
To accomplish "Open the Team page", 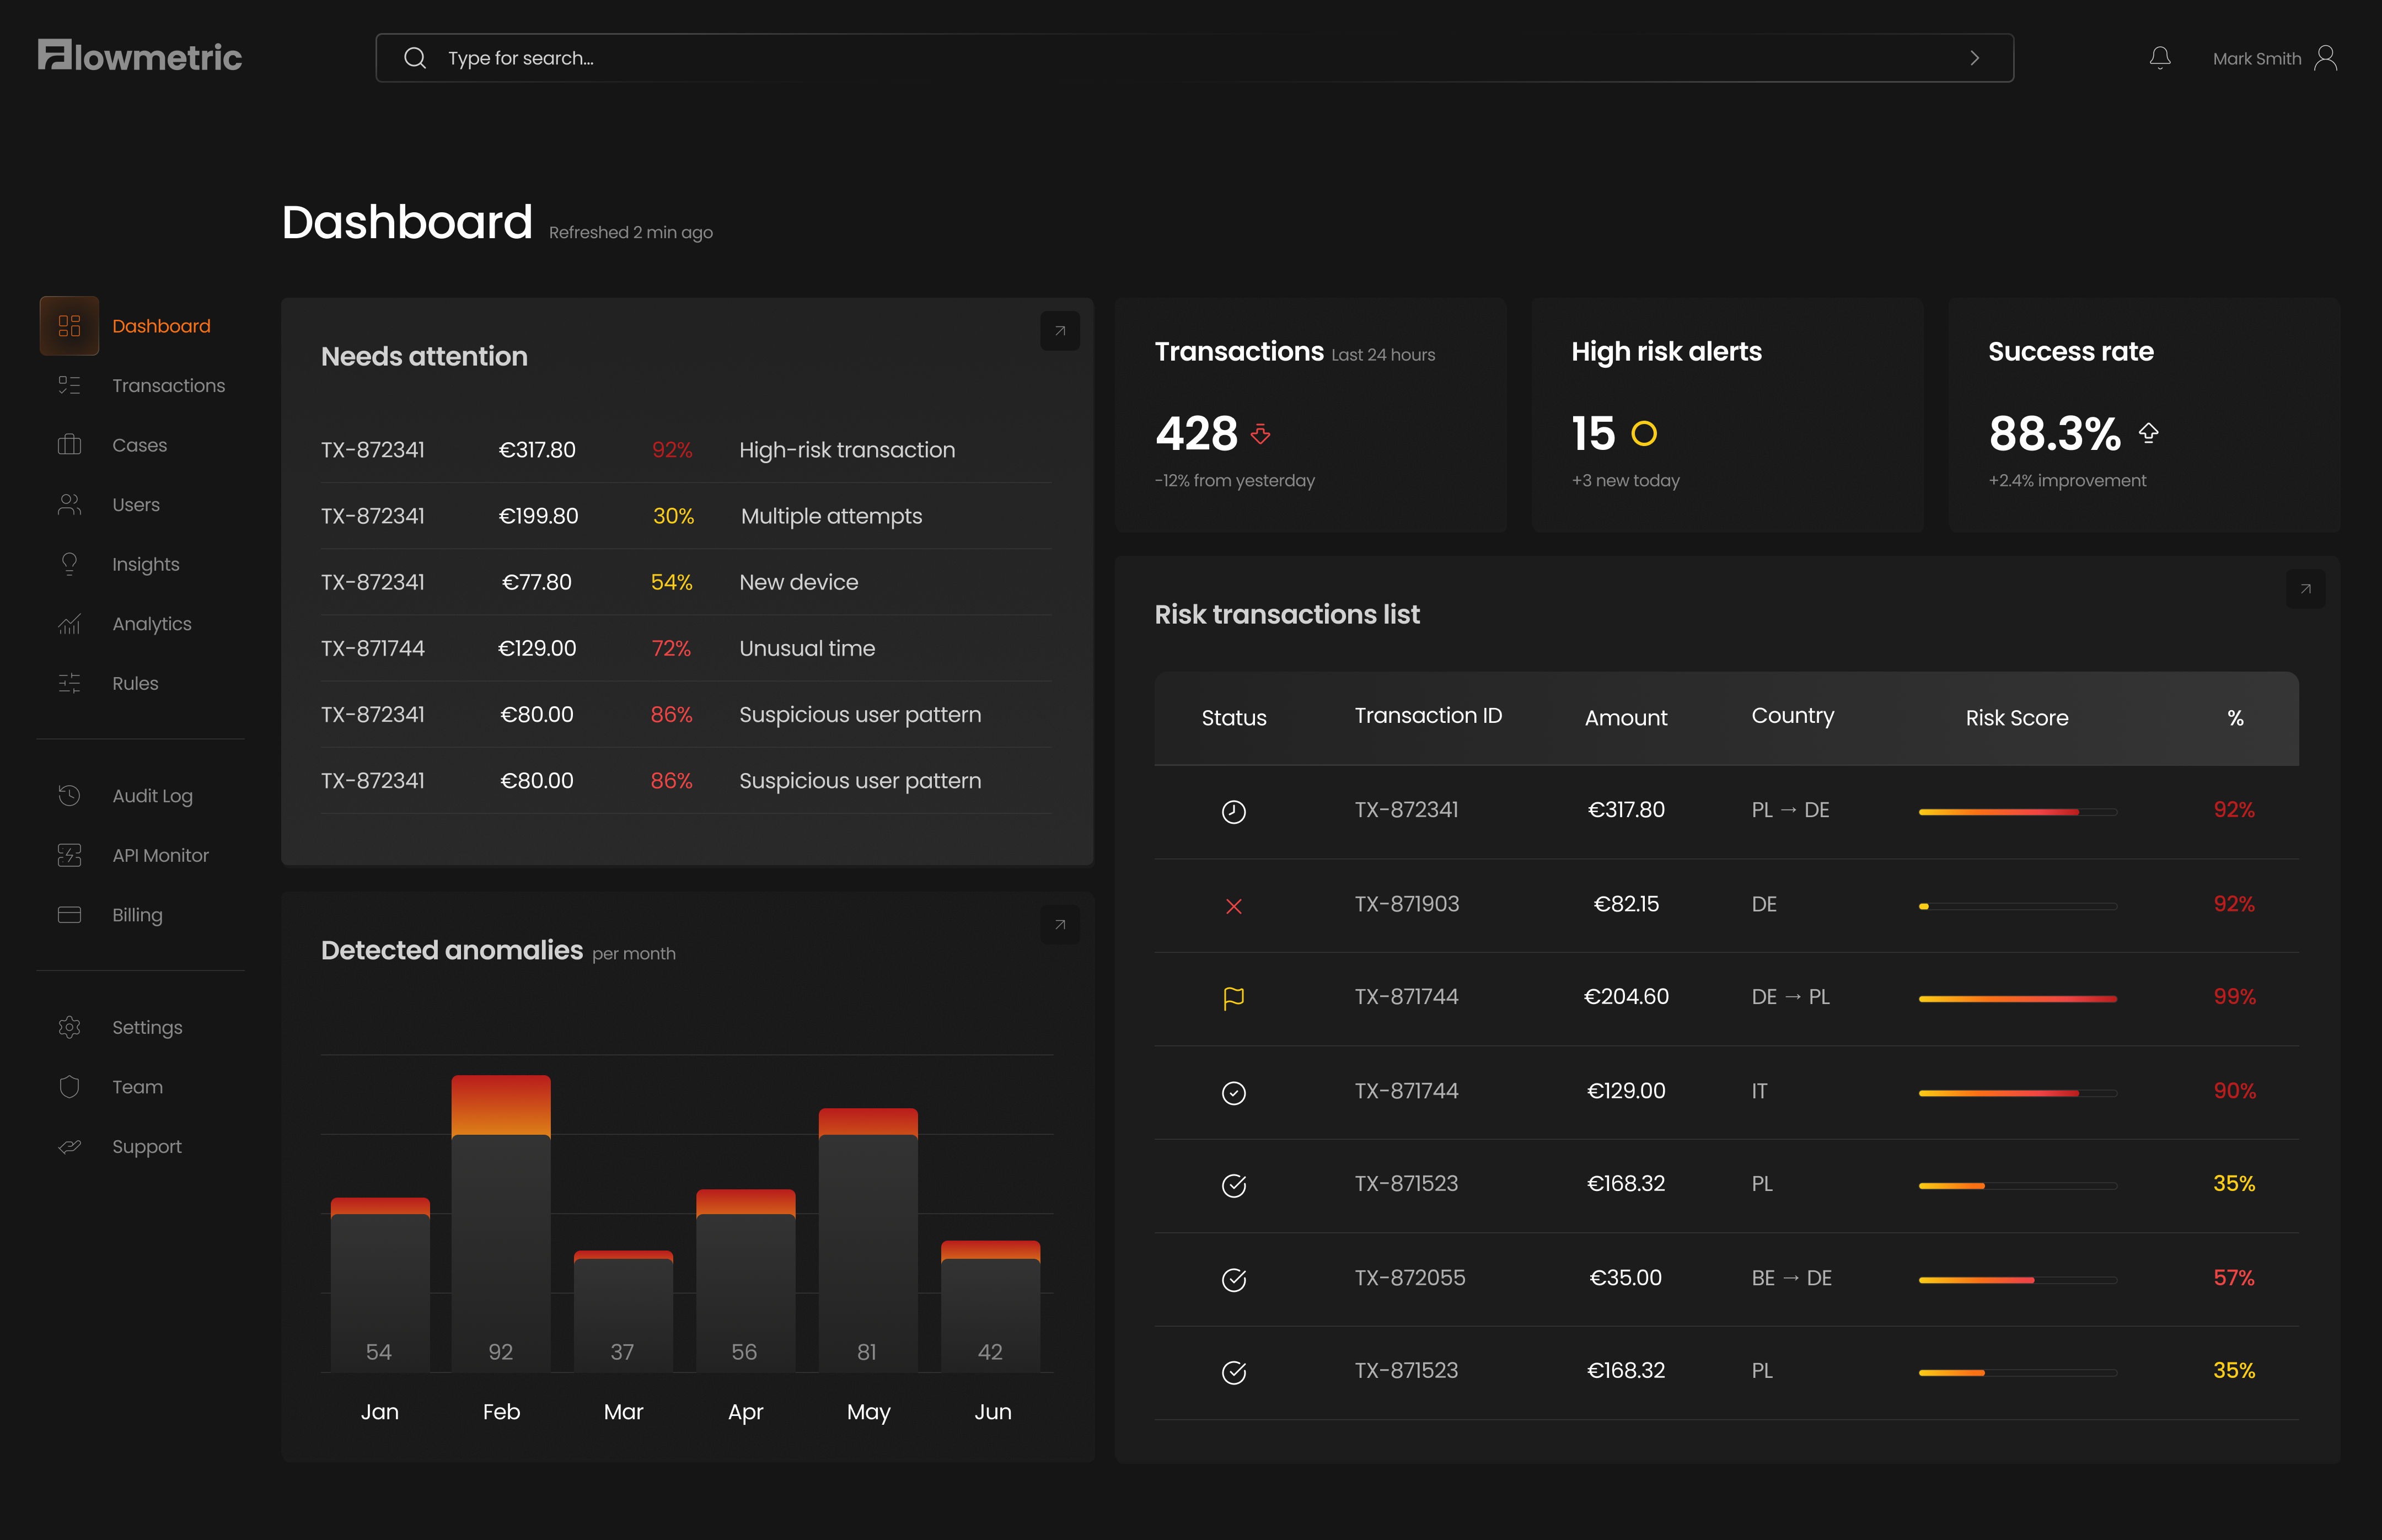I will [x=137, y=1086].
